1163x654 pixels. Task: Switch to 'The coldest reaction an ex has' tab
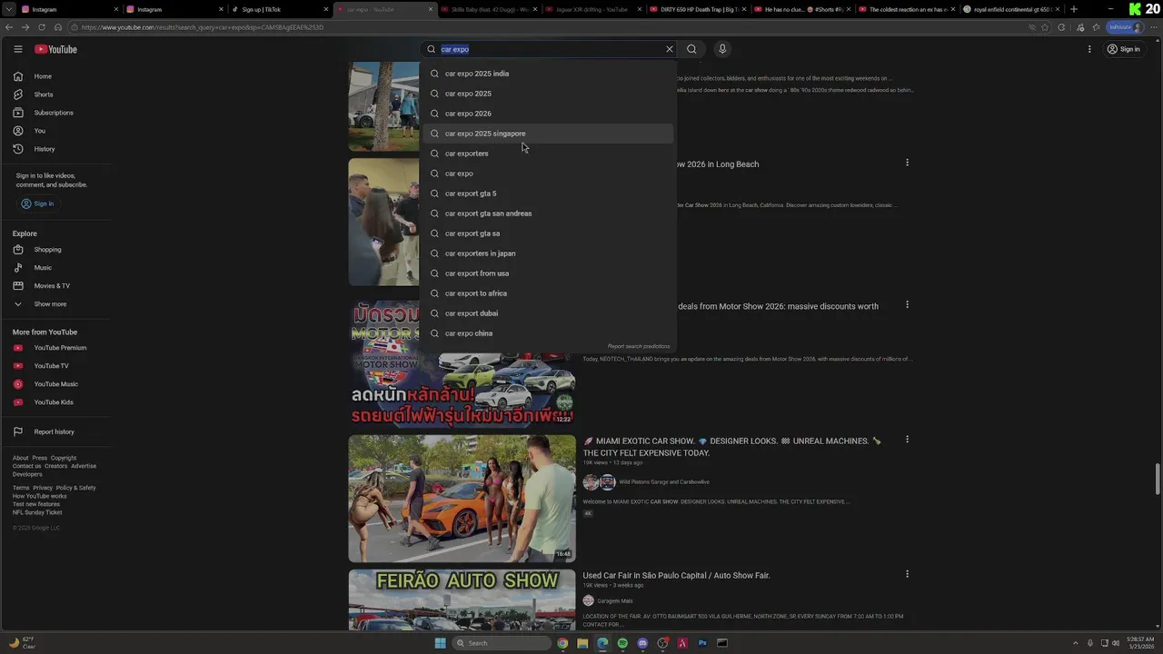coord(907,9)
